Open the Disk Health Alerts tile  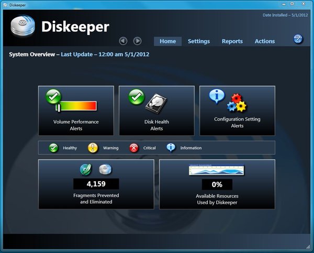click(x=156, y=111)
